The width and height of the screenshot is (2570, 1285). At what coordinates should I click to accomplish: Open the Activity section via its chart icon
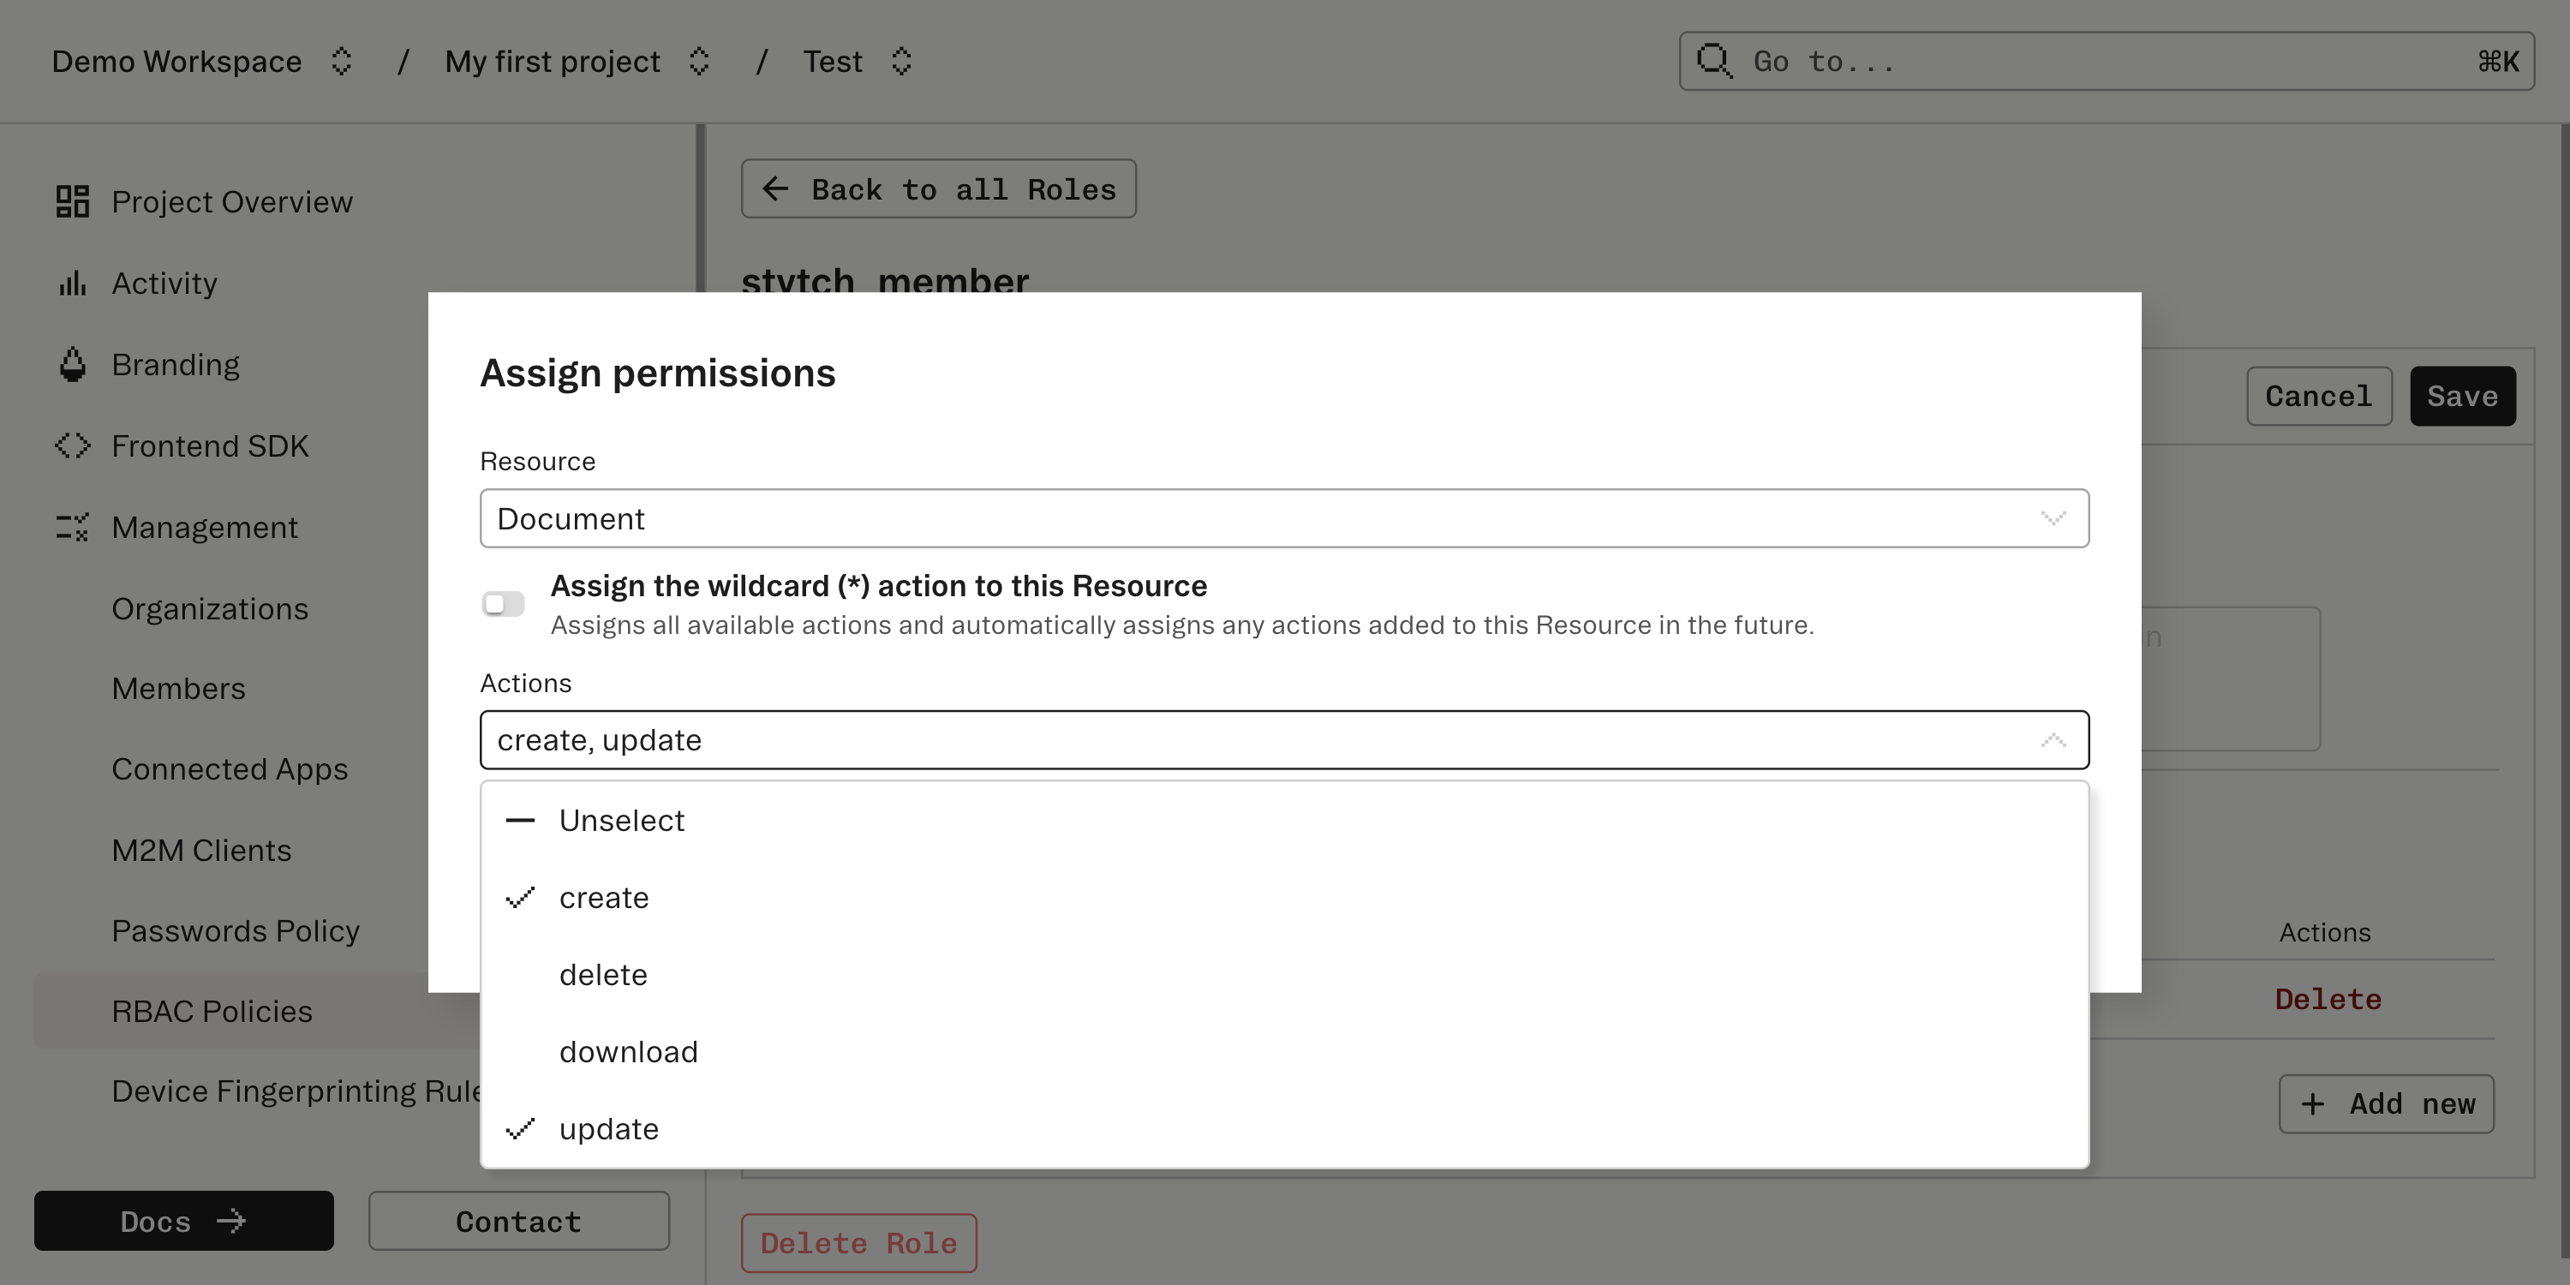coord(71,283)
